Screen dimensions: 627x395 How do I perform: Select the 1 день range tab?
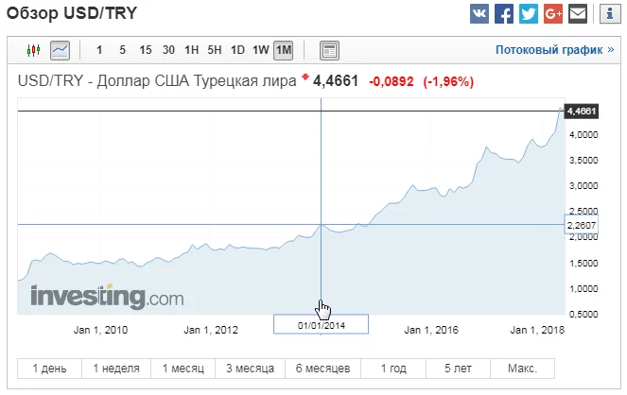pos(49,368)
